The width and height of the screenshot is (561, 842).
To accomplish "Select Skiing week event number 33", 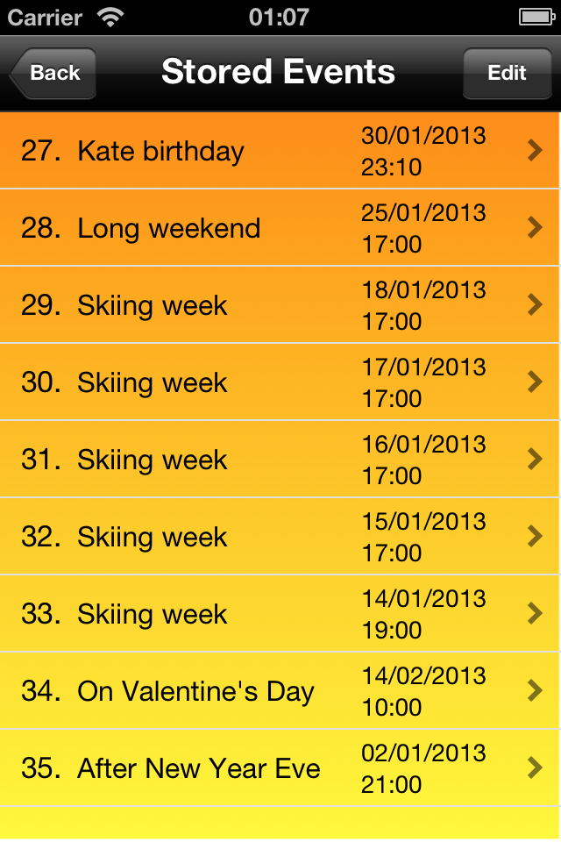I will coord(280,613).
